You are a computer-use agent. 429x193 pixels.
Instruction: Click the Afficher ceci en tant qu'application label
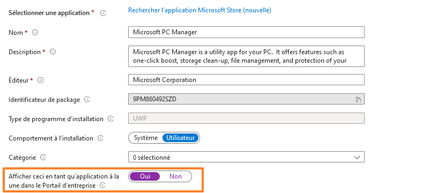click(64, 181)
